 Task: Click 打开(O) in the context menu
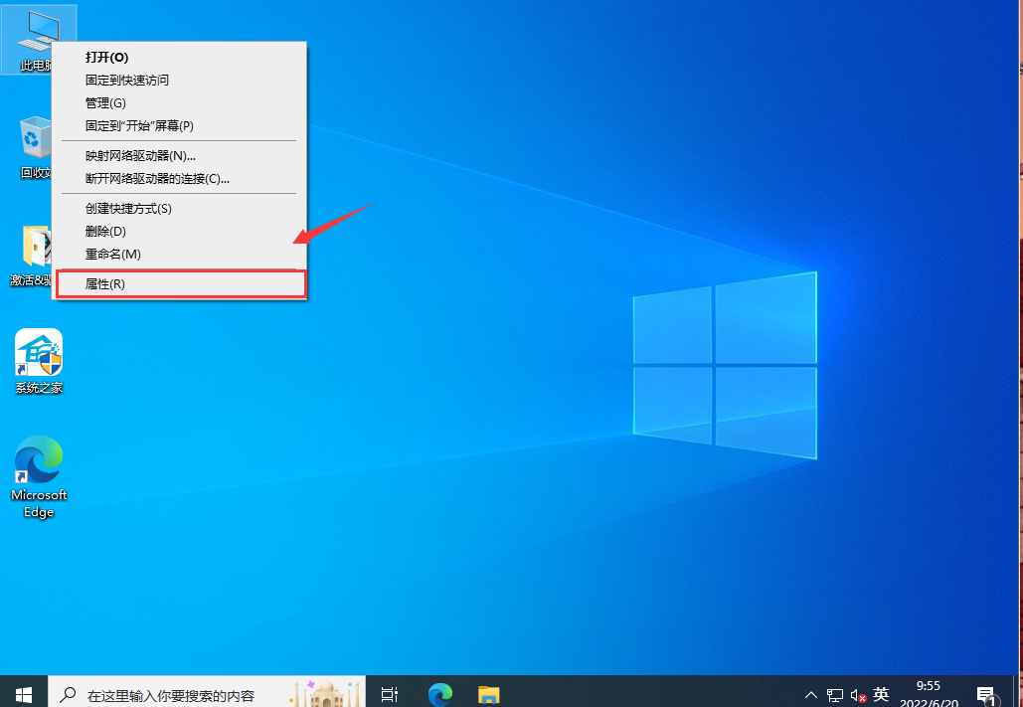(106, 58)
